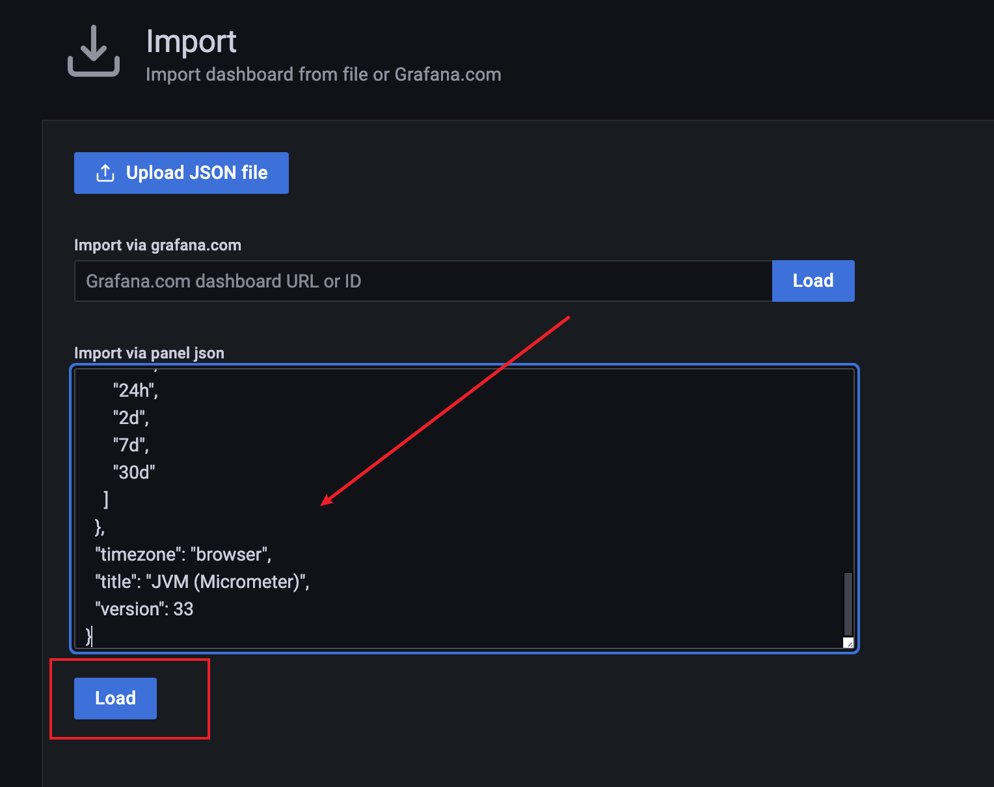Viewport: 994px width, 787px height.
Task: Click the JSON textarea scrollbar thumb
Action: (x=848, y=604)
